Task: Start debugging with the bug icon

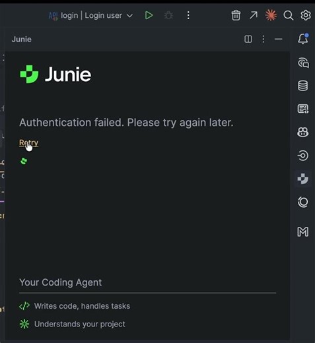Action: pyautogui.click(x=168, y=15)
